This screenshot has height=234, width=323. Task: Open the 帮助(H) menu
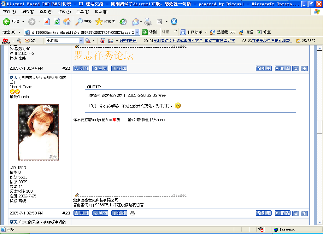pyautogui.click(x=101, y=12)
